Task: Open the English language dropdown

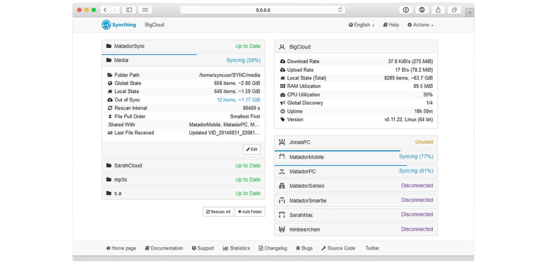Action: point(362,25)
